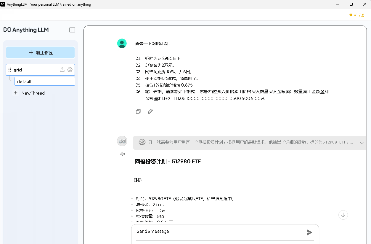Open the AnythingLLM logo home link
This screenshot has height=244, width=371.
click(x=26, y=30)
